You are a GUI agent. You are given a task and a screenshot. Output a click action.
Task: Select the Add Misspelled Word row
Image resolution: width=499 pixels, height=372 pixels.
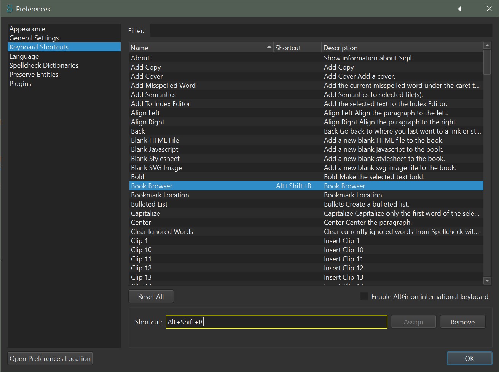pos(306,86)
